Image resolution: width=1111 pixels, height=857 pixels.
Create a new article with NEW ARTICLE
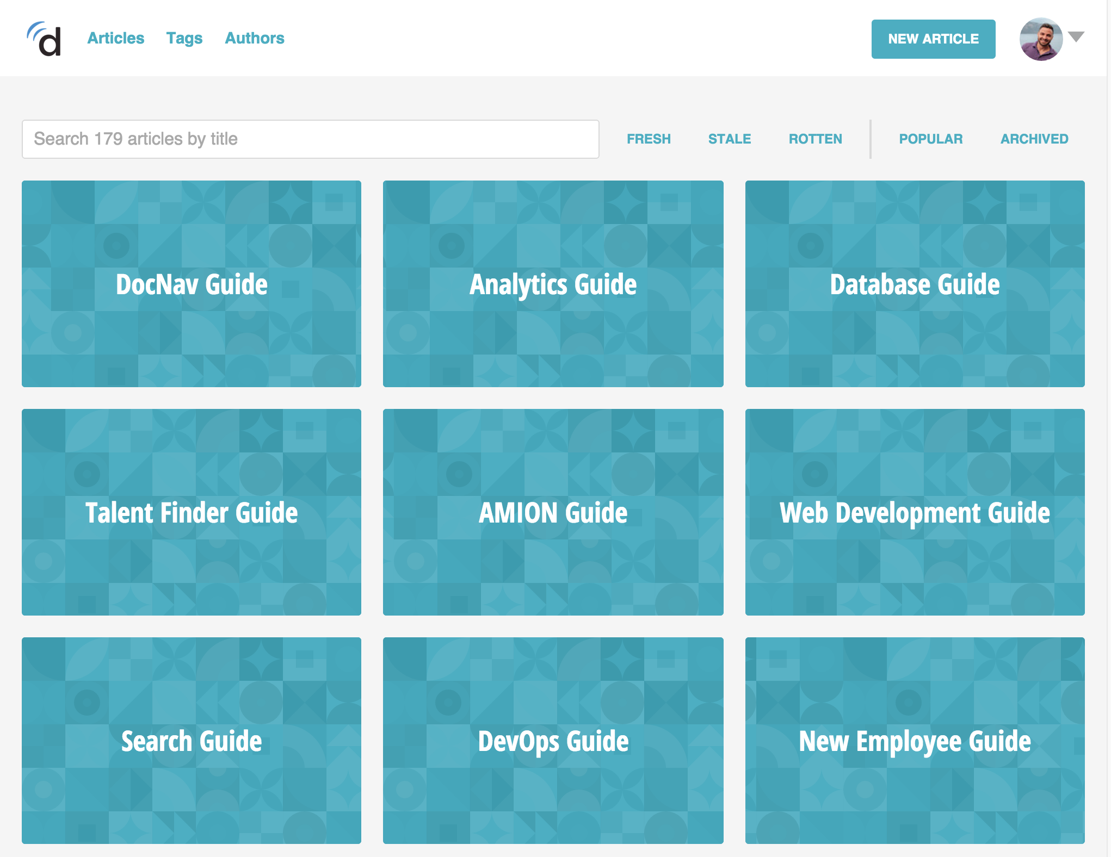934,39
